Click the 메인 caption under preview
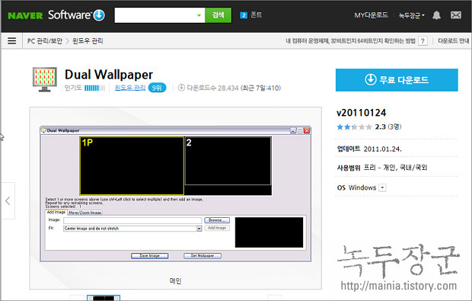Image resolution: width=472 pixels, height=301 pixels. [176, 281]
